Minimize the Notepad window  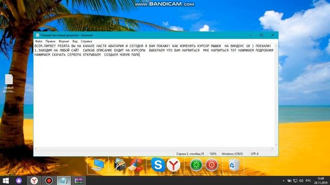[x=251, y=35]
